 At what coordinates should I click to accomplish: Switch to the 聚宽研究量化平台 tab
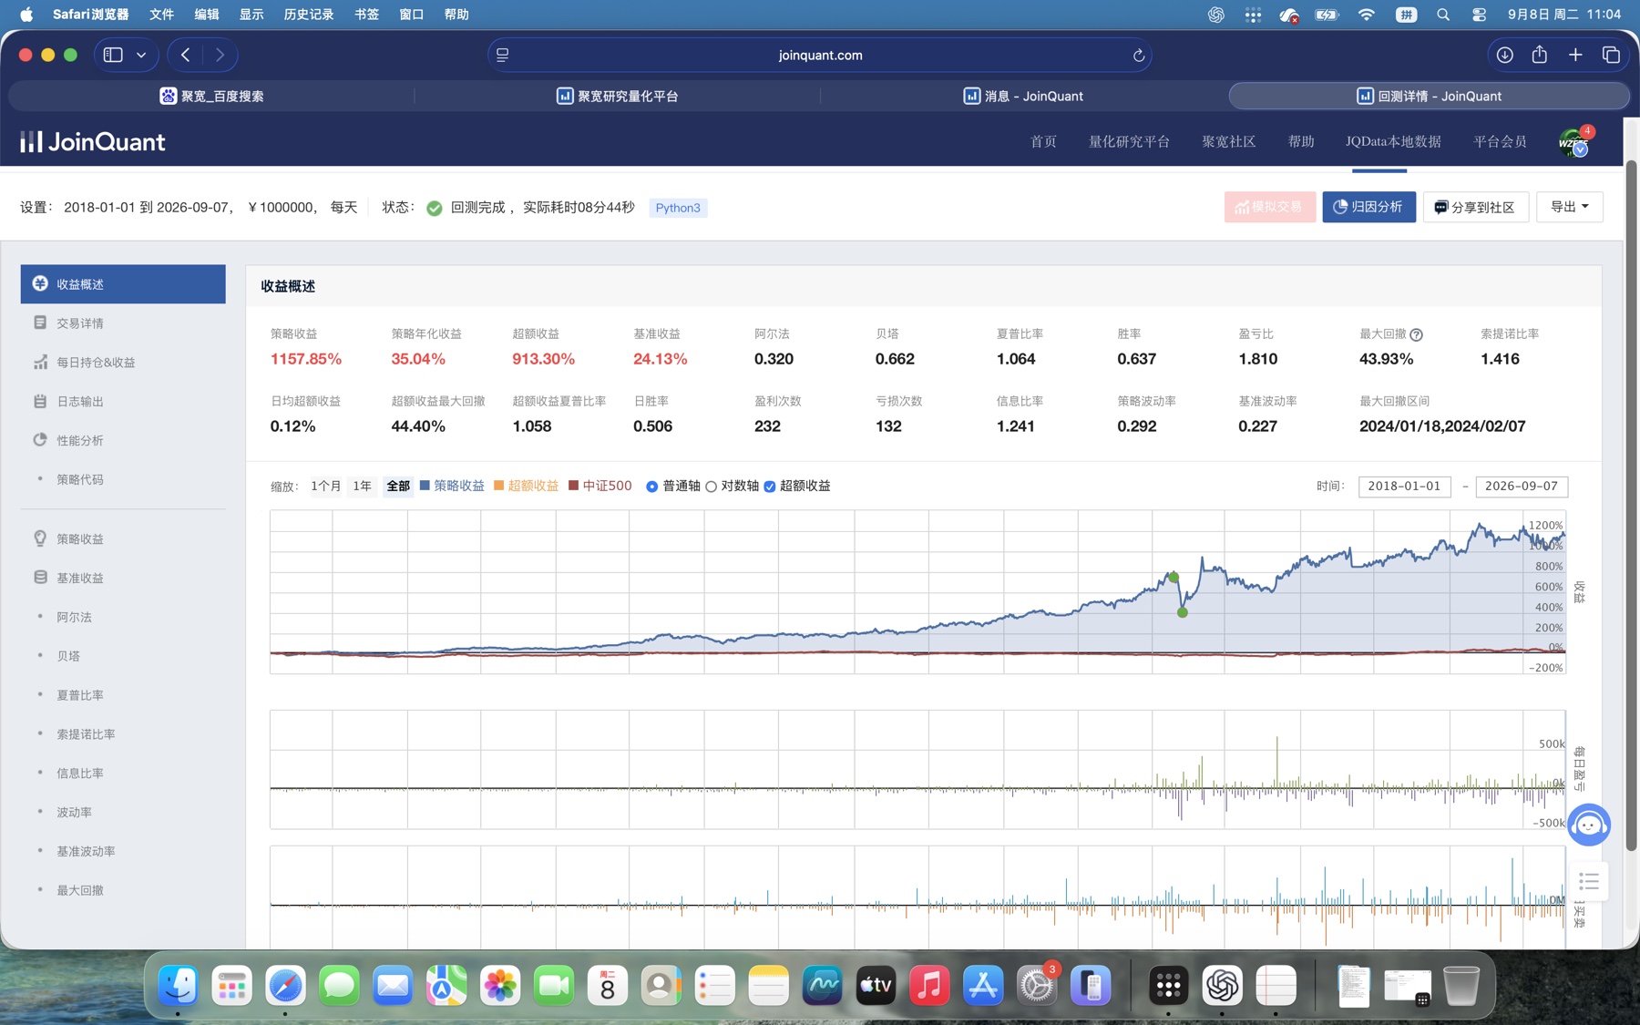(618, 96)
